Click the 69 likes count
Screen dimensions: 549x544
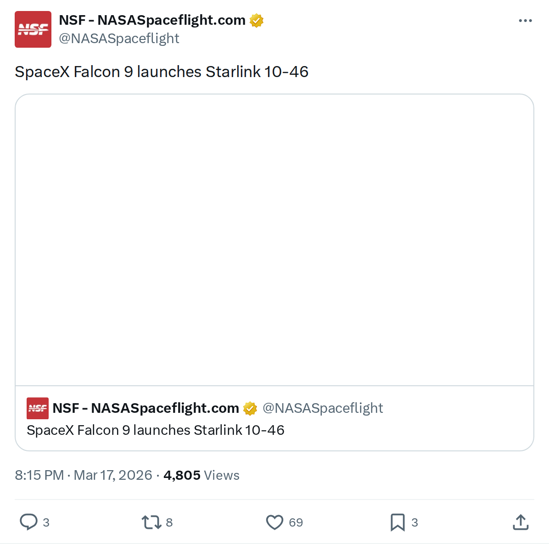(296, 522)
